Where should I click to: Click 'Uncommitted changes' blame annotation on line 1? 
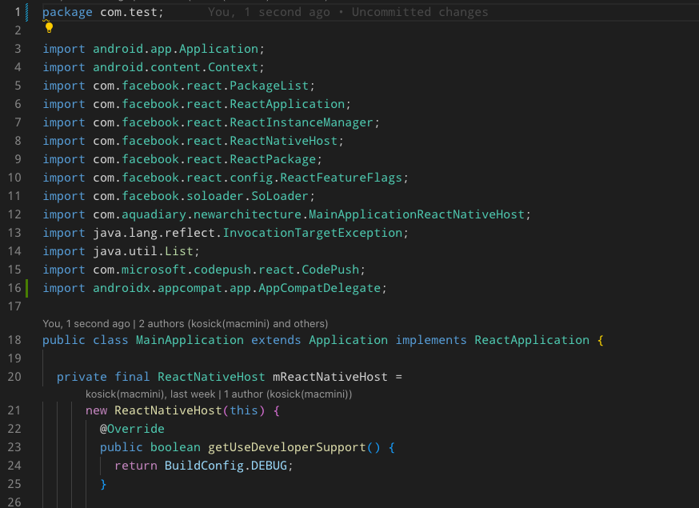pos(420,12)
